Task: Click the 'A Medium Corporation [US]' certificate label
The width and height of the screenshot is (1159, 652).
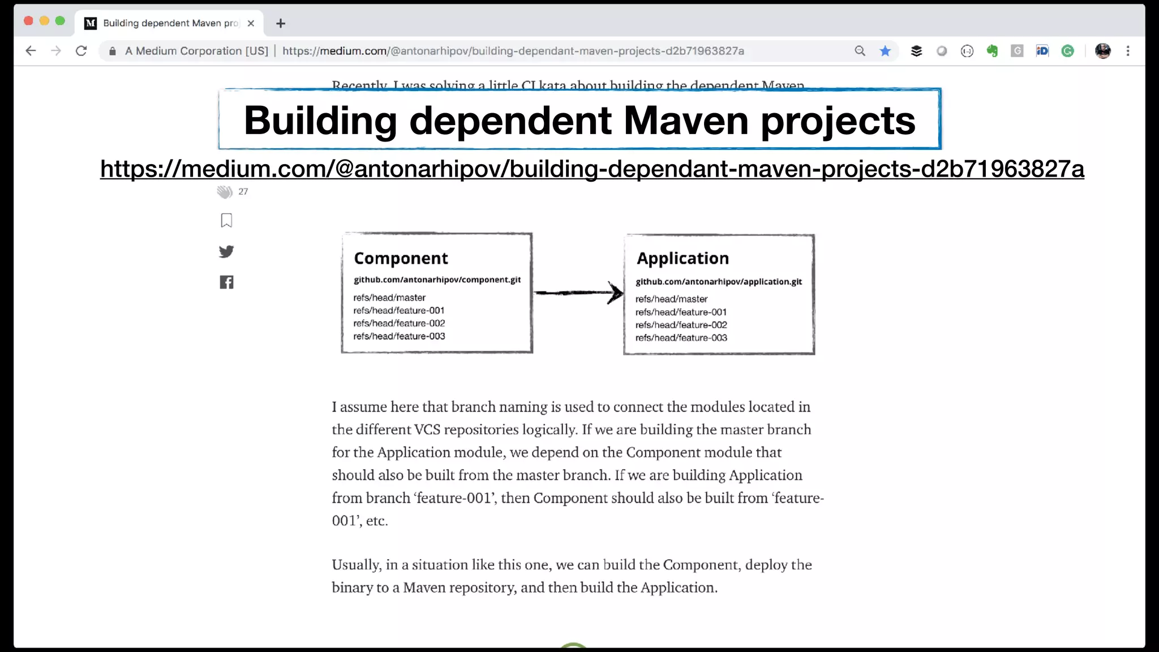Action: tap(196, 51)
